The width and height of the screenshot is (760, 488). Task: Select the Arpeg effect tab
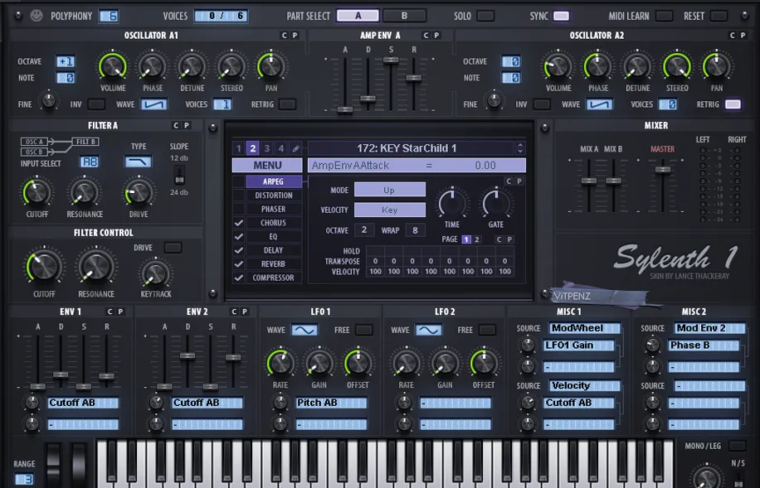pyautogui.click(x=274, y=181)
